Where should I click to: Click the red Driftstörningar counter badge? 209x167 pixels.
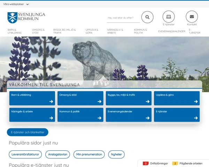[146, 163]
